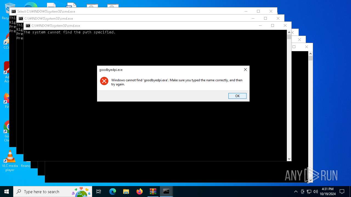The image size is (351, 197).
Task: Click scroll down arrow of rearmost cmd window
Action: (310, 180)
